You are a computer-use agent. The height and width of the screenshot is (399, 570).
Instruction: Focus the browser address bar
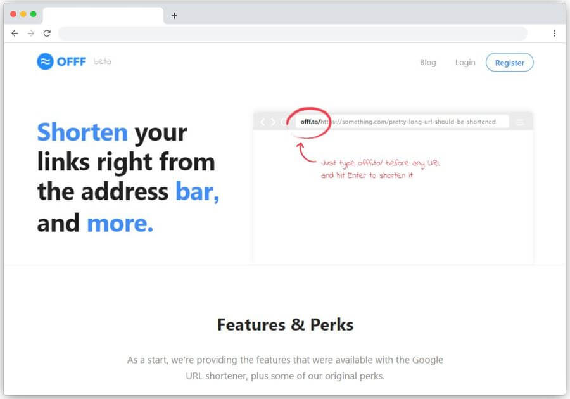click(293, 34)
